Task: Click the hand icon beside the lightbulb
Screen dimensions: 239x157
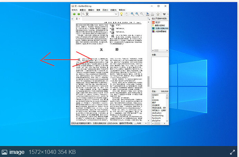Action: tap(127, 14)
